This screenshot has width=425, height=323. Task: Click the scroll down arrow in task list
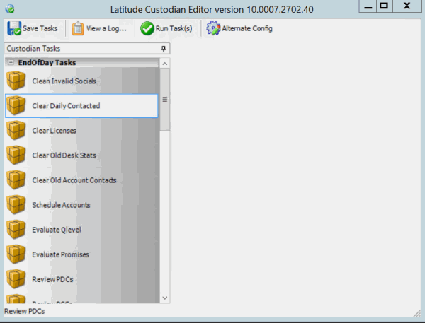click(x=165, y=298)
